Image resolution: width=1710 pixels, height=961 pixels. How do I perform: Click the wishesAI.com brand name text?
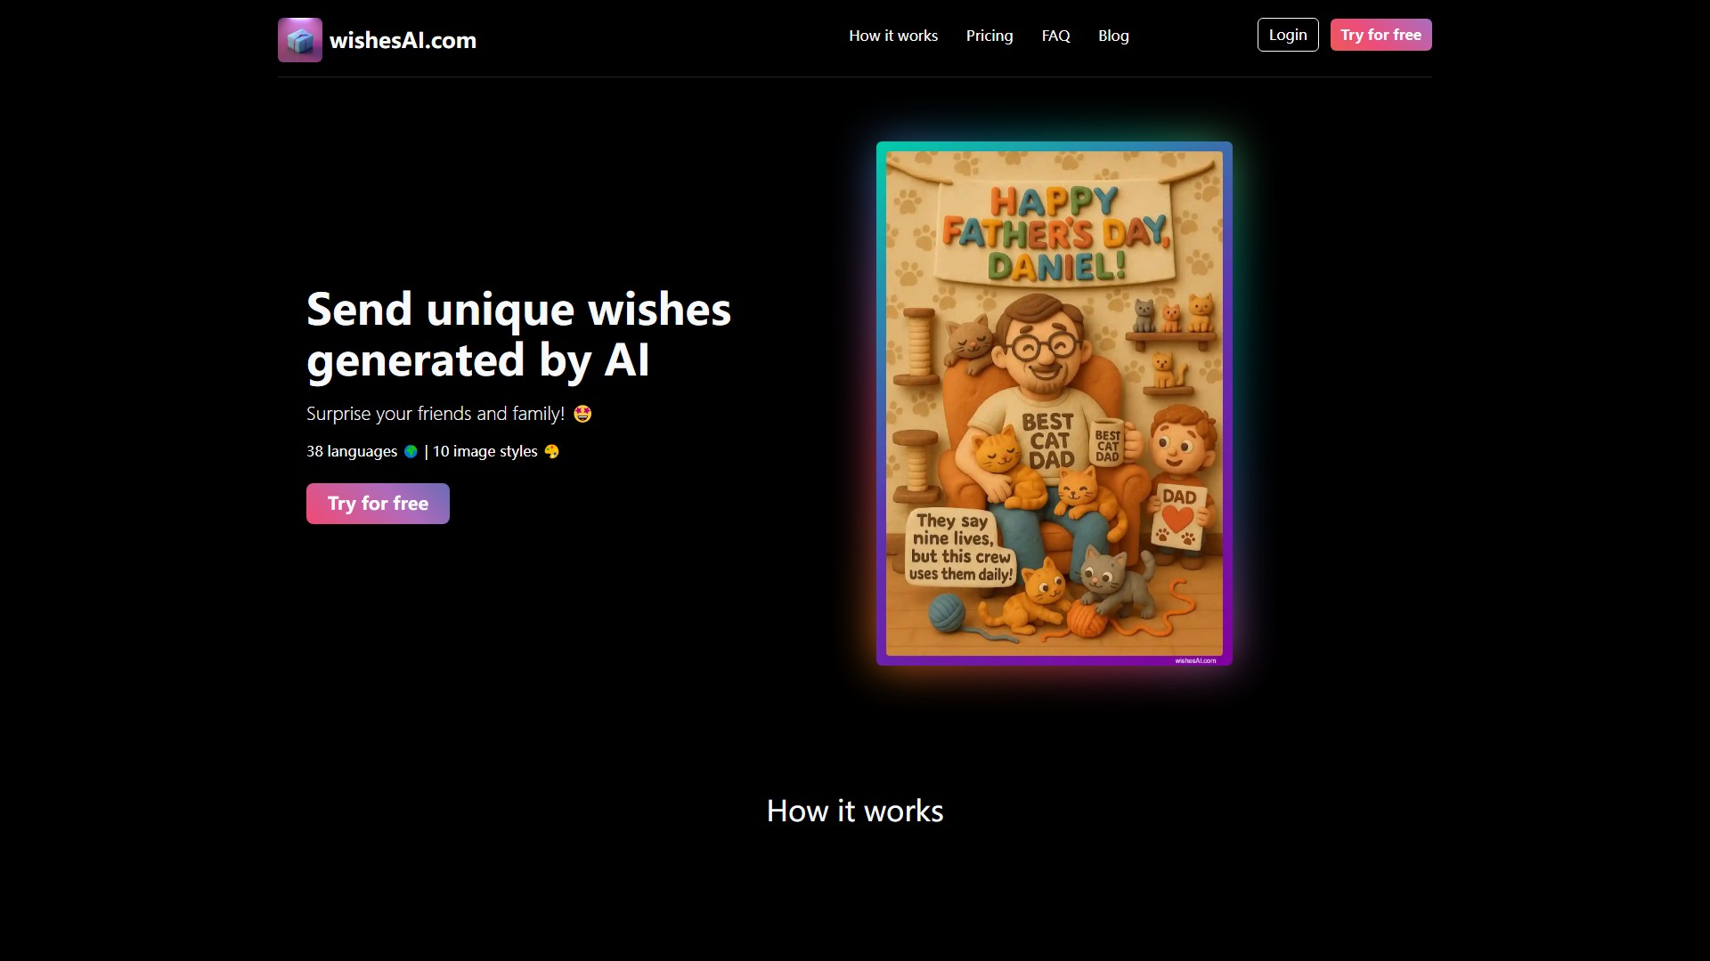[x=403, y=41]
